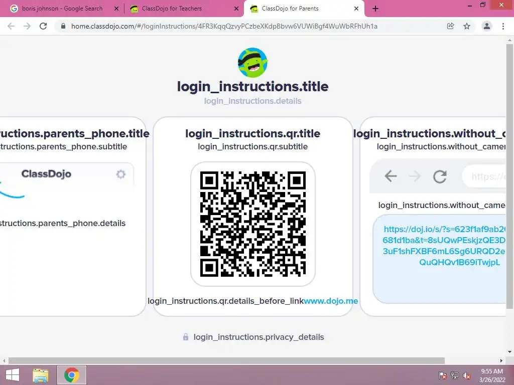This screenshot has width=514, height=385.
Task: Click the vertical scrollbar down arrow
Action: click(x=509, y=352)
